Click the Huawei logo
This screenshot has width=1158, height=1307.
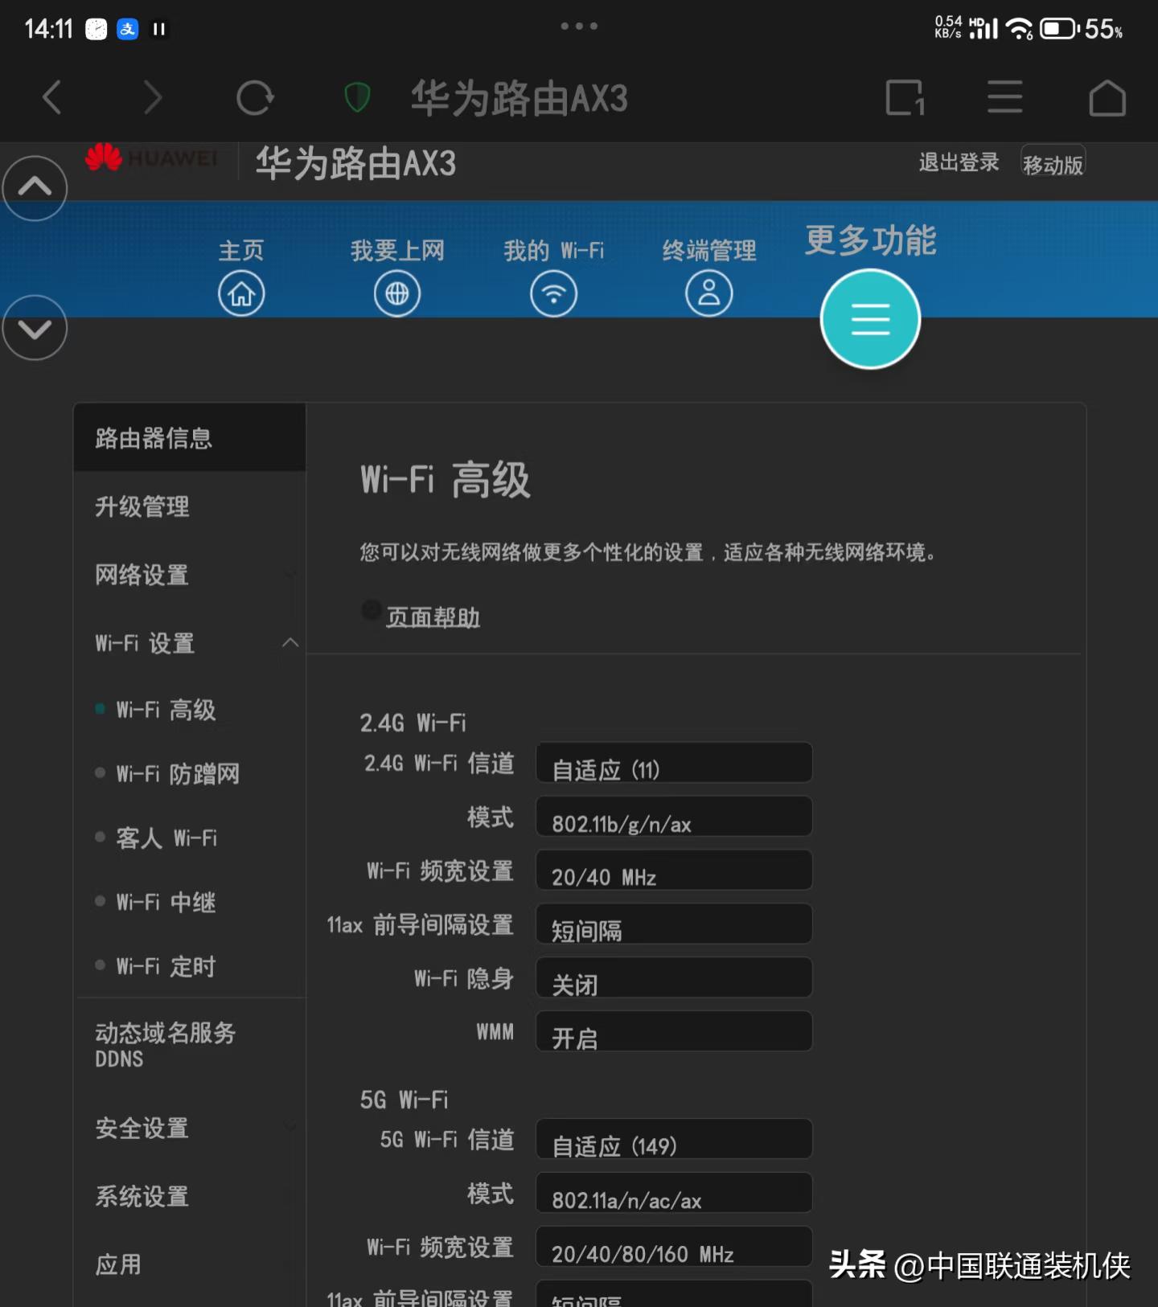coord(151,158)
